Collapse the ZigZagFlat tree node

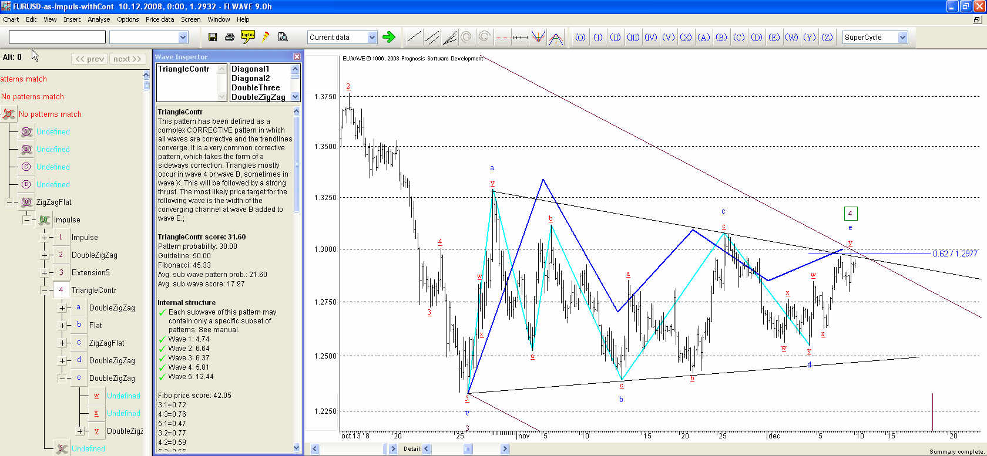click(x=9, y=202)
